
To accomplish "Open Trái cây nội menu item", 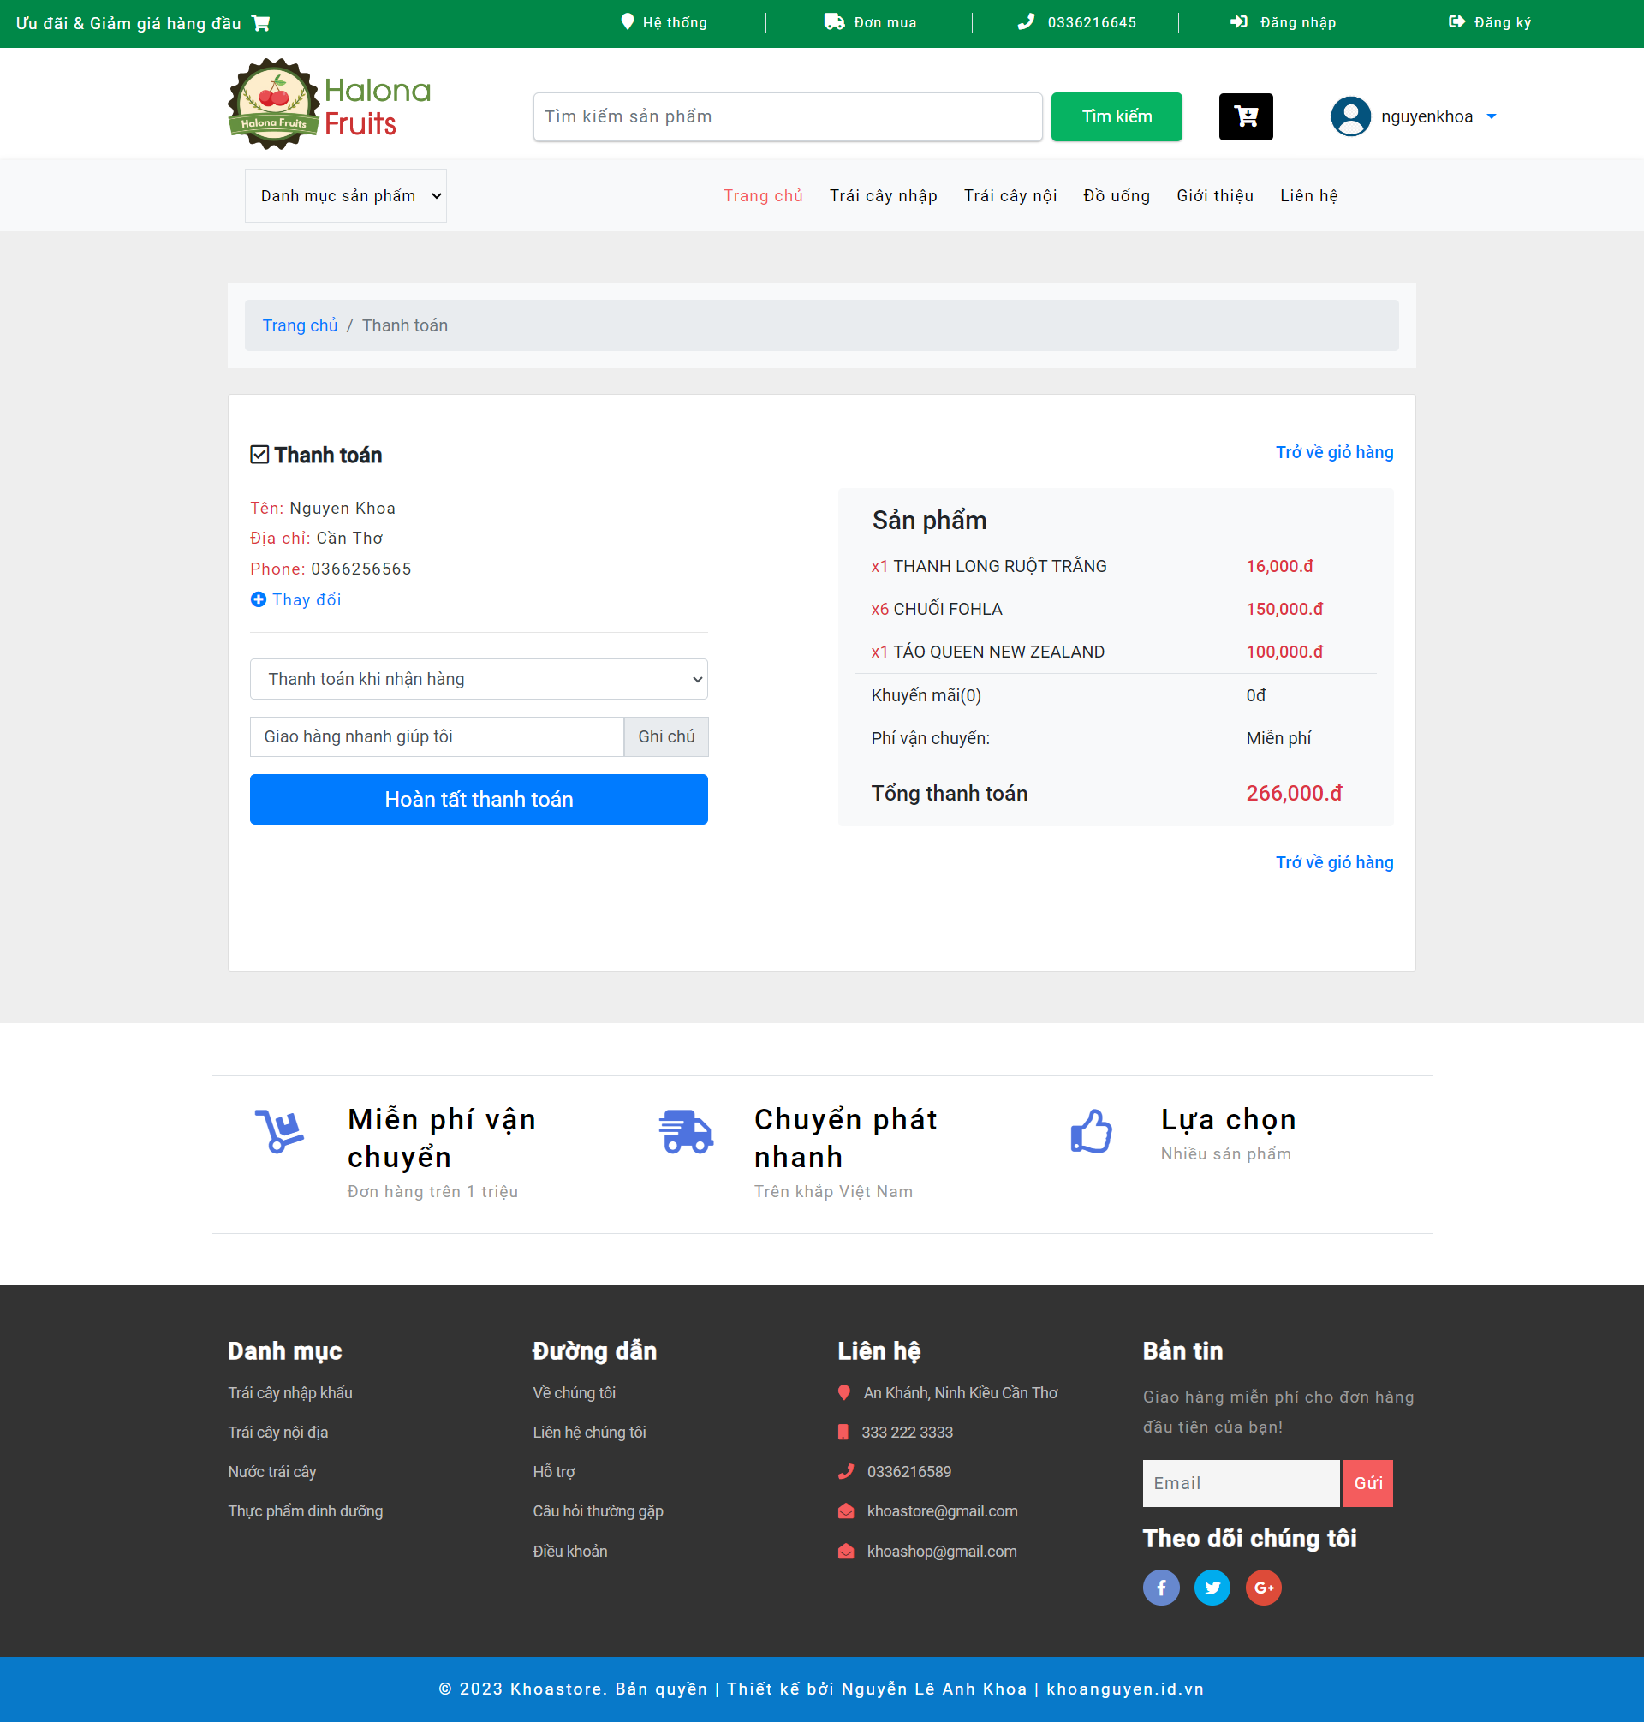I will tap(1010, 195).
